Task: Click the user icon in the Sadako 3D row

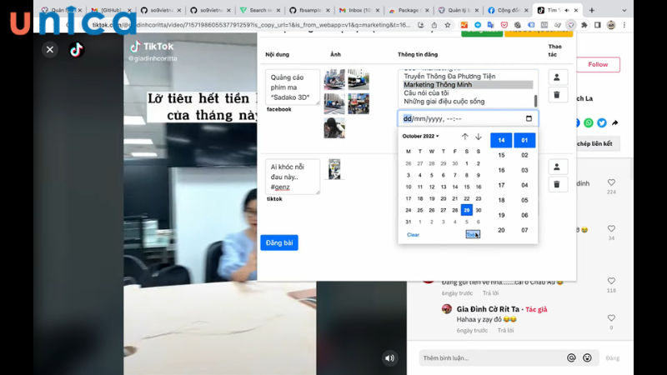Action: click(x=556, y=77)
